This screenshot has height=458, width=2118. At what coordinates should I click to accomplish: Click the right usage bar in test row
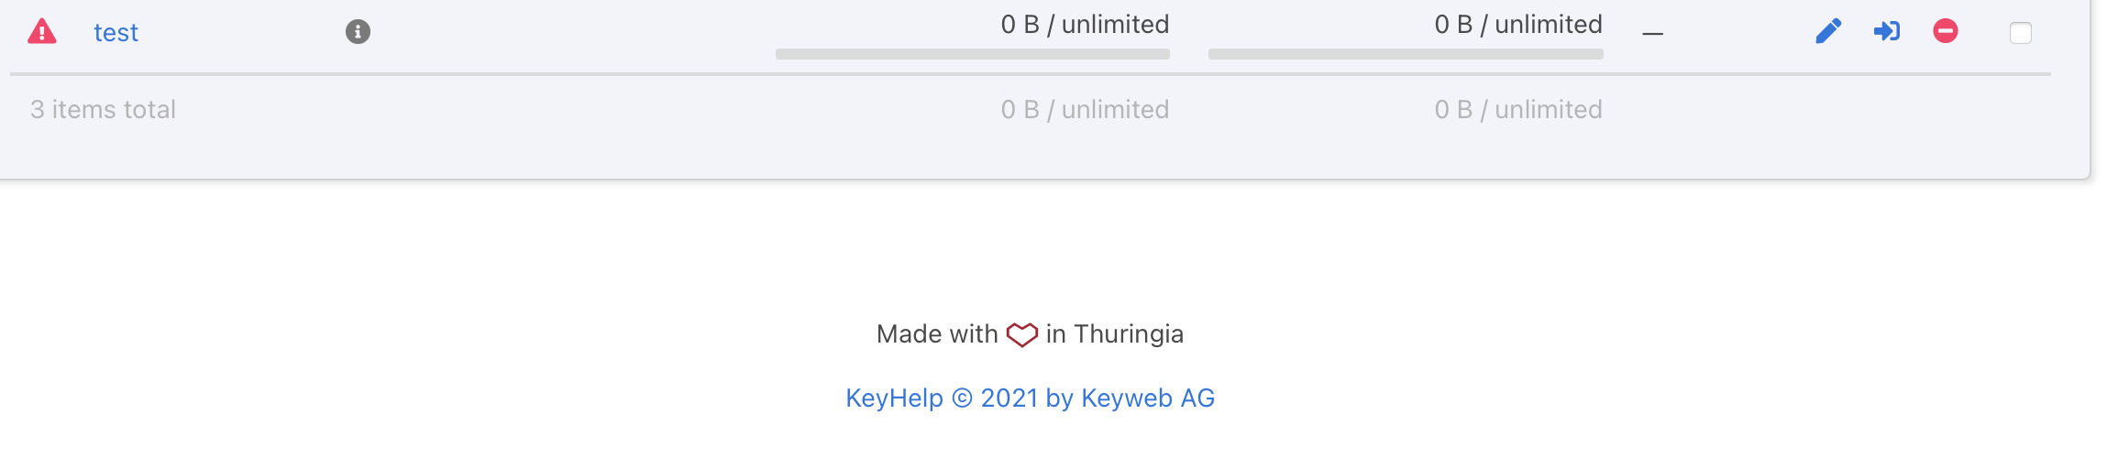tap(1406, 54)
